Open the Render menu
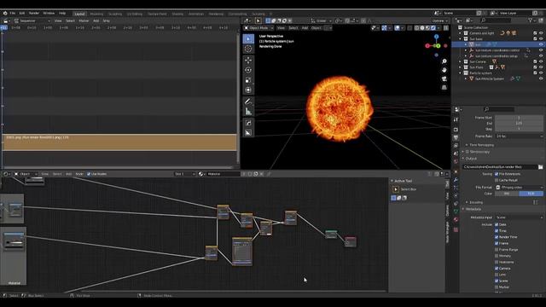 tap(34, 14)
